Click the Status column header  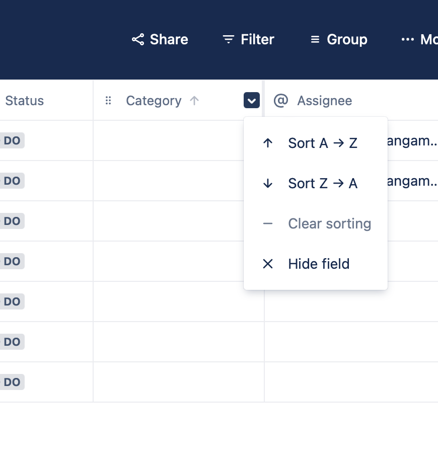24,101
